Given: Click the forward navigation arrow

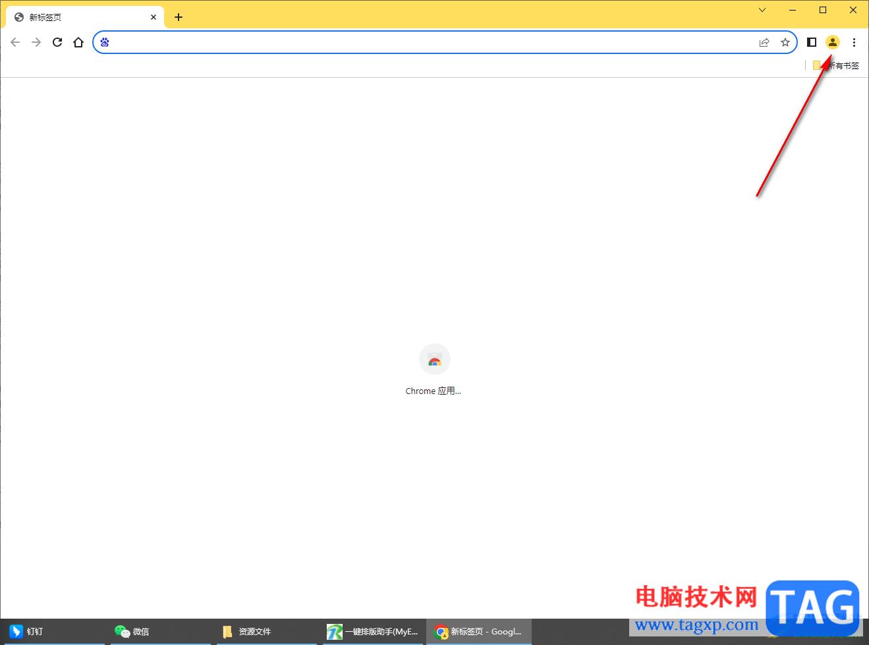Looking at the screenshot, I should click(x=36, y=42).
